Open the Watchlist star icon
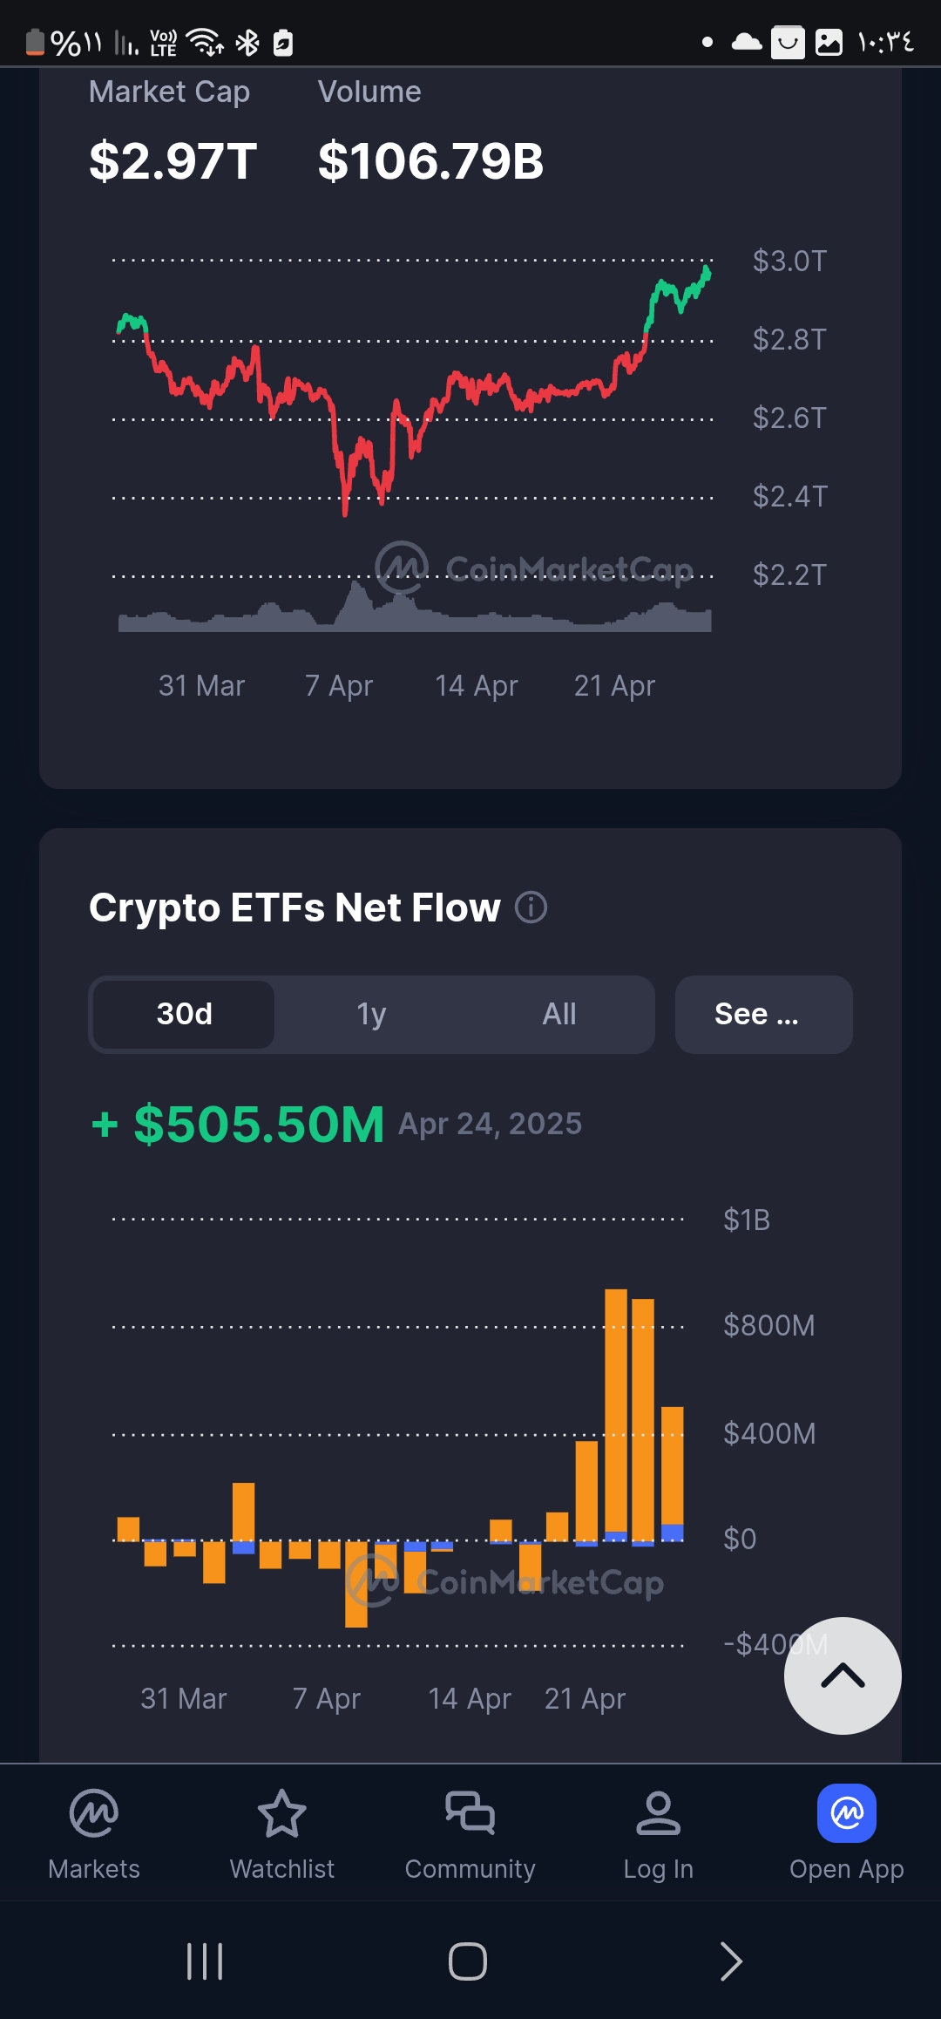The image size is (941, 2019). 282,1813
